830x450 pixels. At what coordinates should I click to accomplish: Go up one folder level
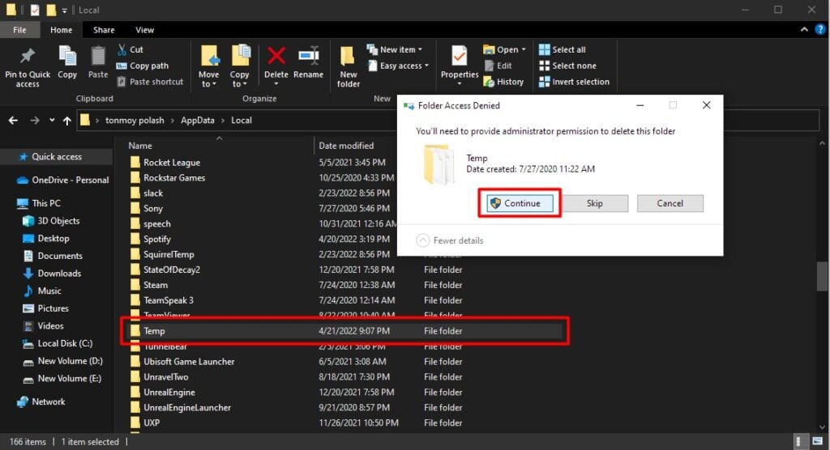point(67,121)
